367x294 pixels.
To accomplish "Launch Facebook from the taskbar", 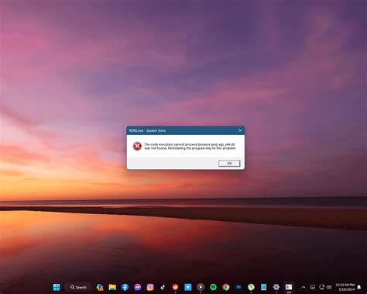I will coord(125,287).
